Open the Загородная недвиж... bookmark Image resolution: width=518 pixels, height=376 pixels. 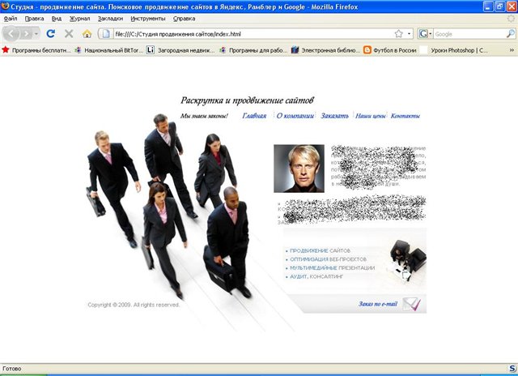click(180, 50)
